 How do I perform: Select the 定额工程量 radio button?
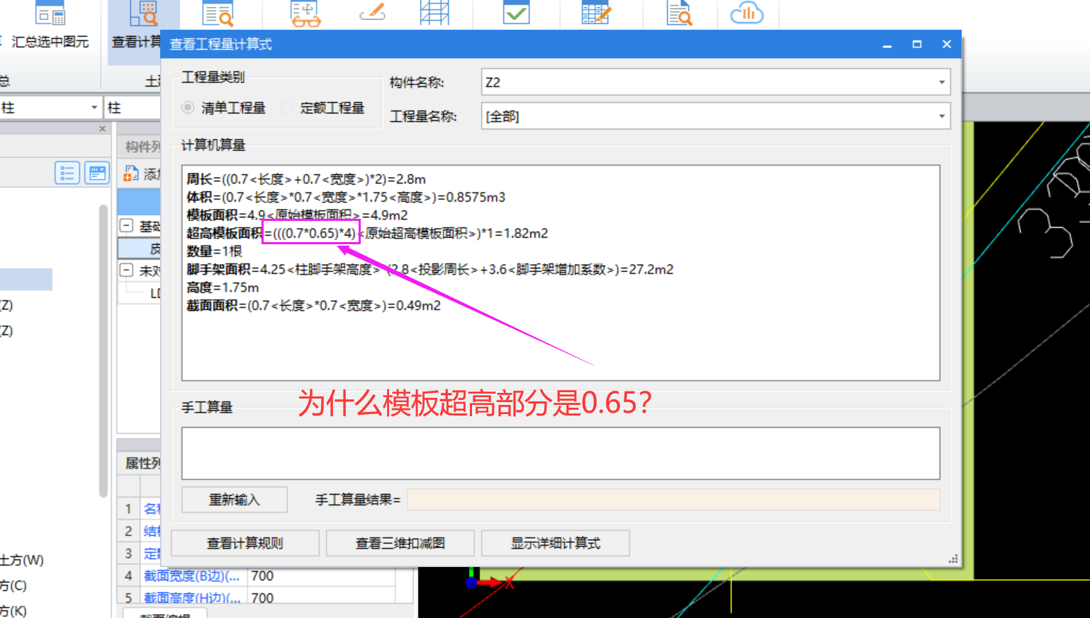(x=287, y=108)
